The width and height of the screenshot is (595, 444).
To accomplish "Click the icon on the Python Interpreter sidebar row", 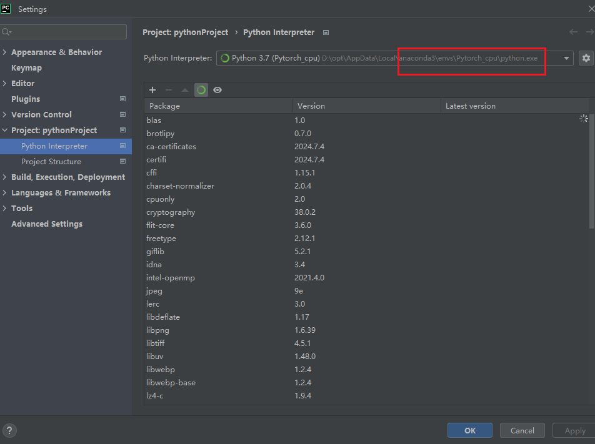I will point(123,146).
